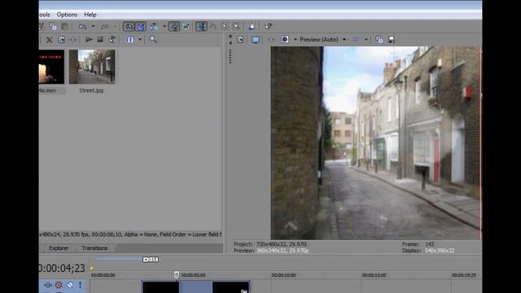Screen dimensions: 521x293
Task: Click the 00:00:10:00 ruler mark
Action: click(x=283, y=275)
